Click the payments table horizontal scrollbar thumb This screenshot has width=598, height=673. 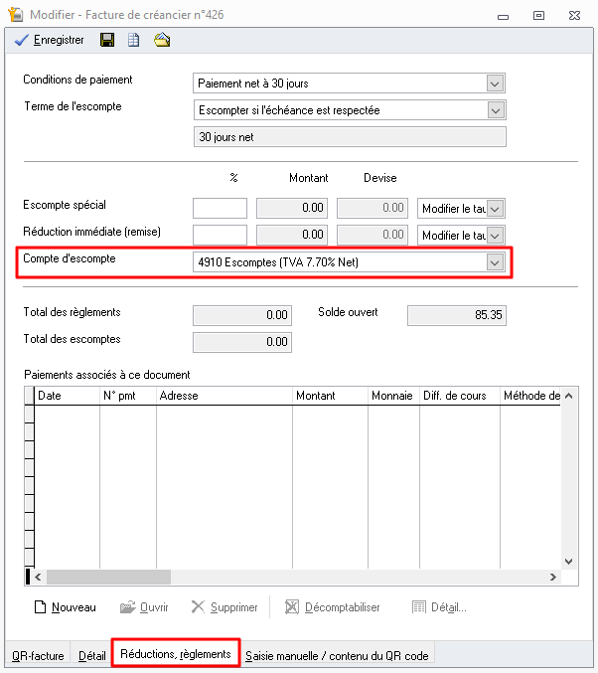tap(108, 578)
